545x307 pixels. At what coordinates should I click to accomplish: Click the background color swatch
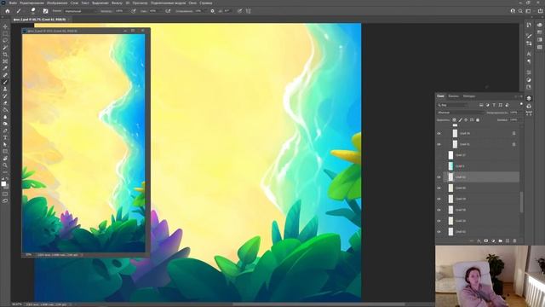[x=6, y=187]
